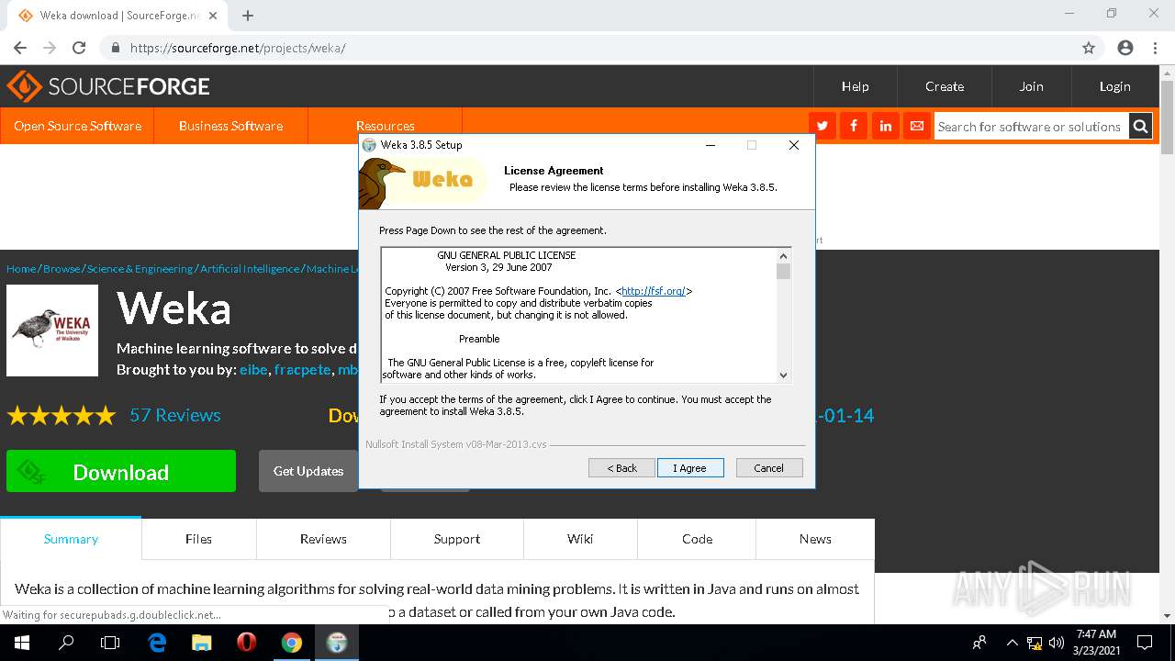Show hidden system tray icons
Screen dimensions: 1175x661
(1012, 643)
